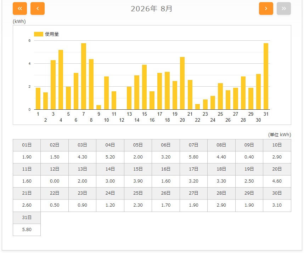The height and width of the screenshot is (253, 304).
Task: Go back with the double-left arrow button
Action: (20, 8)
